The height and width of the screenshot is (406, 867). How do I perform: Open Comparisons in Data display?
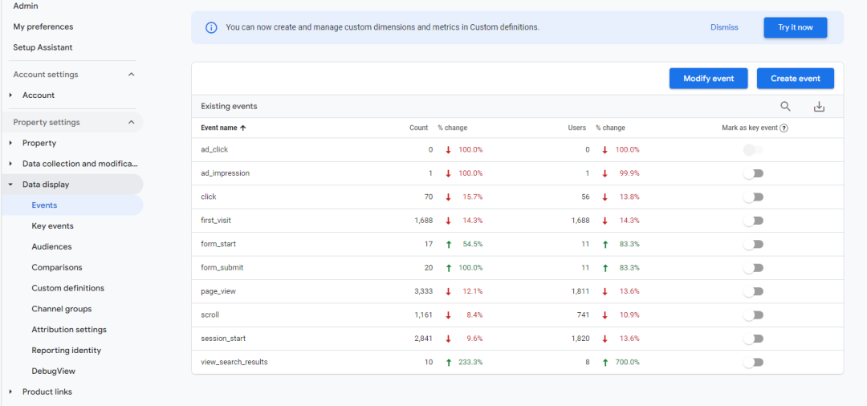tap(57, 267)
